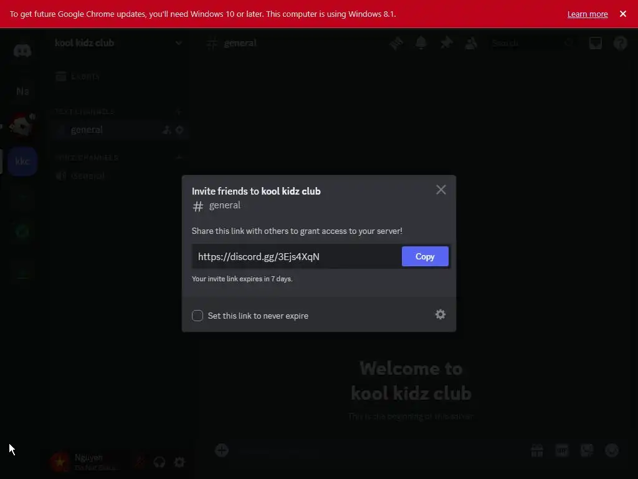Viewport: 638px width, 479px height.
Task: Open Discord home direct messages icon
Action: click(x=22, y=51)
